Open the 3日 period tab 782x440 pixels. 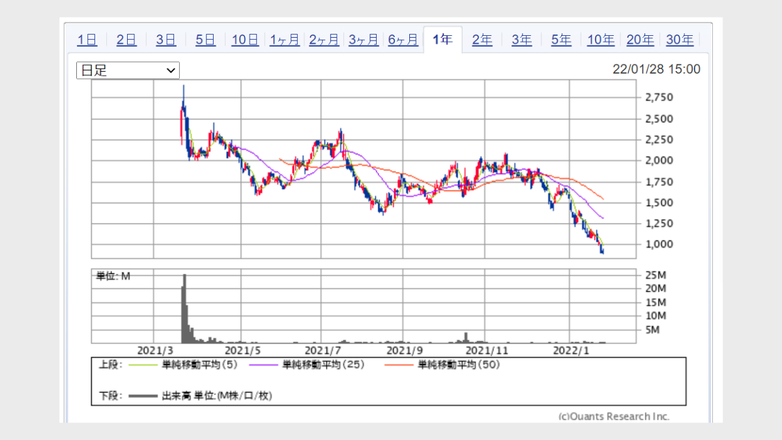[166, 40]
